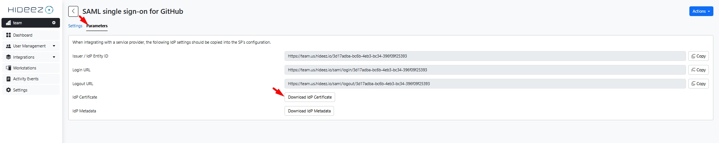
Task: Click the 'SAML single sign-on for GitHub' heading
Action: 133,11
